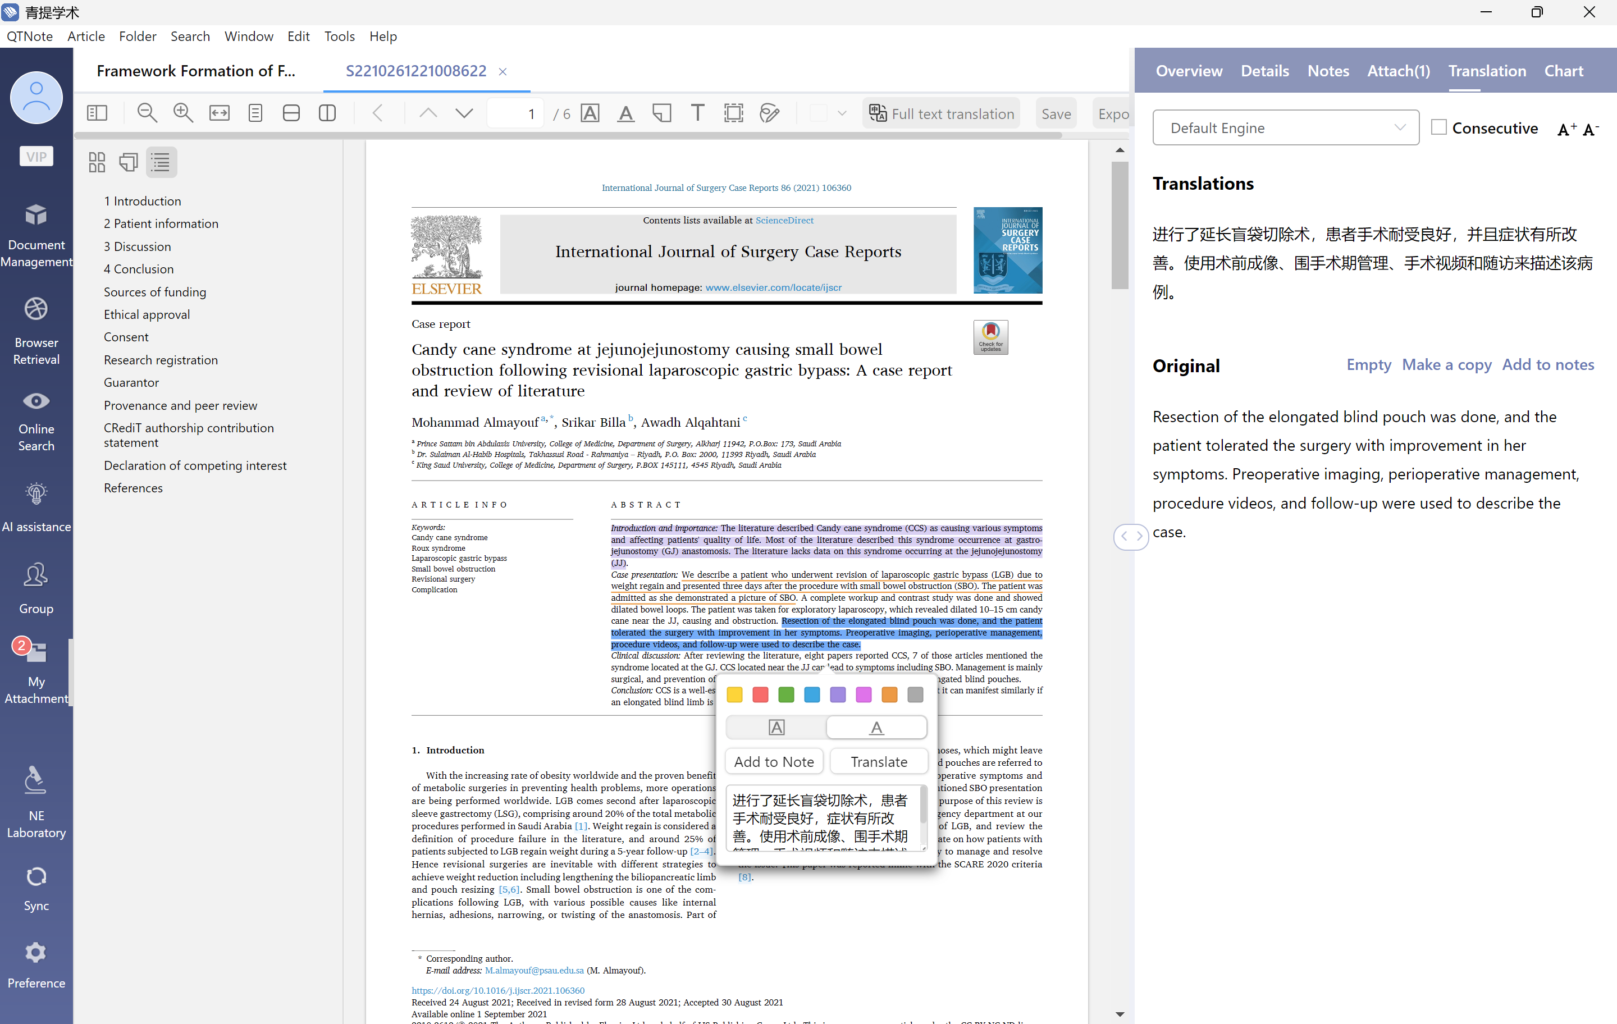This screenshot has width=1617, height=1024.
Task: Increase translation font size
Action: tap(1566, 129)
